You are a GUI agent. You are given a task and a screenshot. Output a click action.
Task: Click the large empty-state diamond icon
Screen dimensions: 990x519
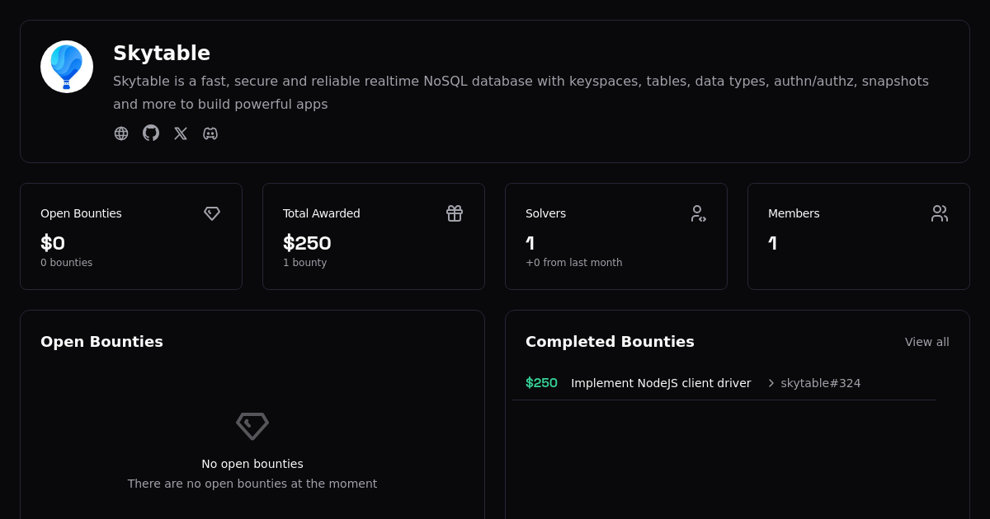252,426
